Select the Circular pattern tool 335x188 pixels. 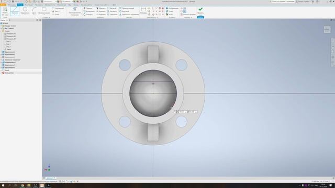pyautogui.click(x=124, y=11)
